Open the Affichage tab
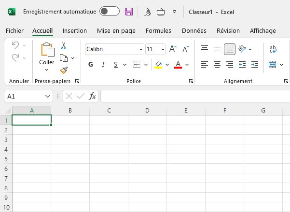Screen dimensions: 290x212 (263, 31)
